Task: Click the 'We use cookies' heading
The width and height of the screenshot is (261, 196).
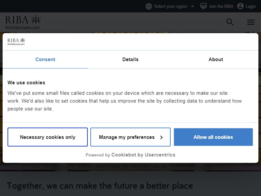Action: tap(26, 83)
